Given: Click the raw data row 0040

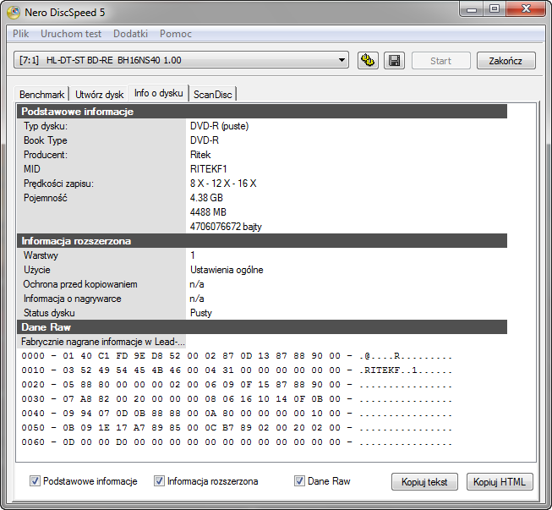Looking at the screenshot, I should coord(237,414).
